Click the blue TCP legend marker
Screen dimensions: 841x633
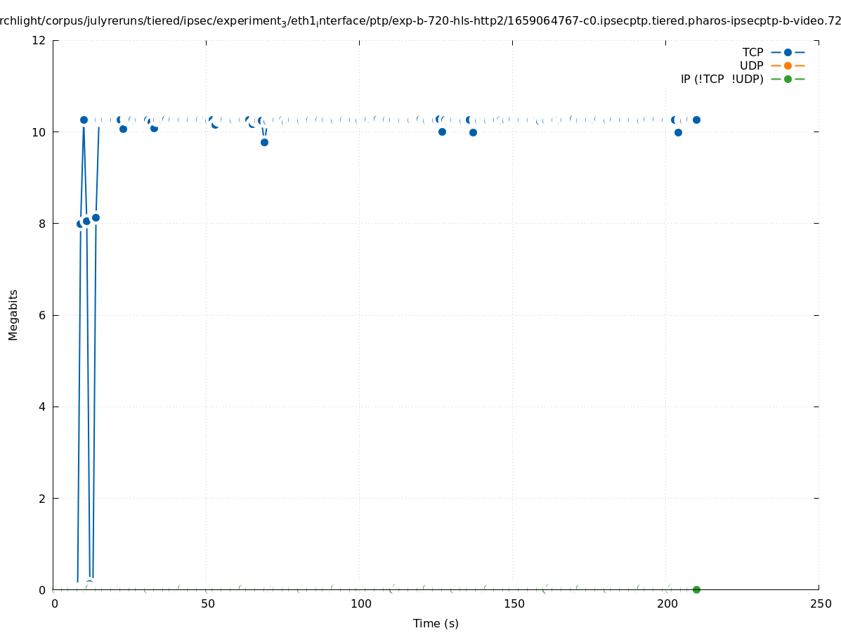pyautogui.click(x=788, y=52)
